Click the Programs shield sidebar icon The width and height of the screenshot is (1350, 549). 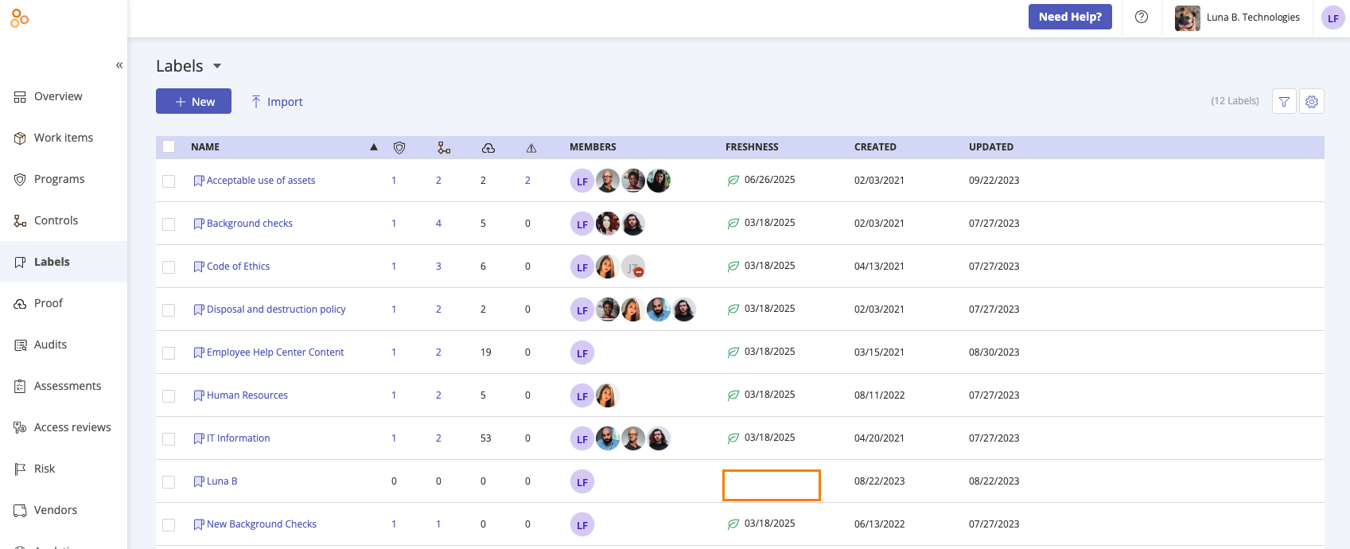click(20, 180)
